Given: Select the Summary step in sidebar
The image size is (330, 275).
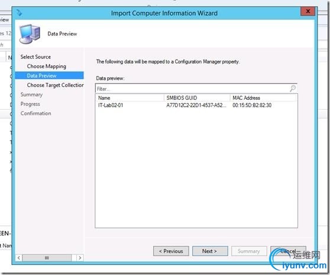Looking at the screenshot, I should coord(31,94).
